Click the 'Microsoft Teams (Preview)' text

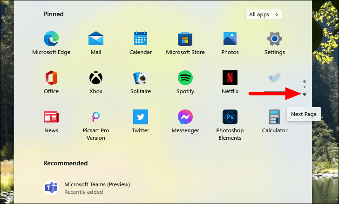97,184
